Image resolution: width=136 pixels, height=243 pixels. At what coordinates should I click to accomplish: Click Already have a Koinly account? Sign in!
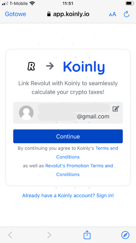68,196
